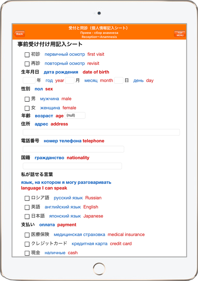Click the telephone number input field
Image resolution: width=198 pixels, height=281 pixels.
73,149
